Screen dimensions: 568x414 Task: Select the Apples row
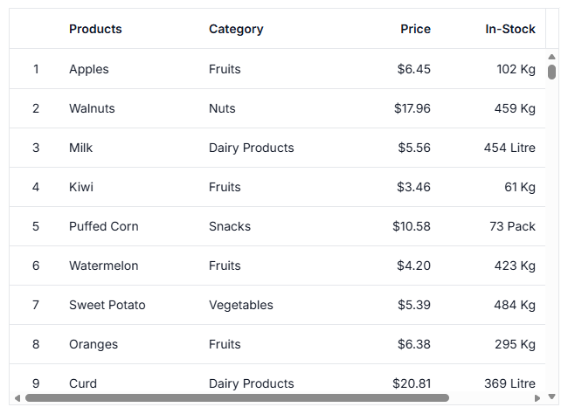click(278, 69)
